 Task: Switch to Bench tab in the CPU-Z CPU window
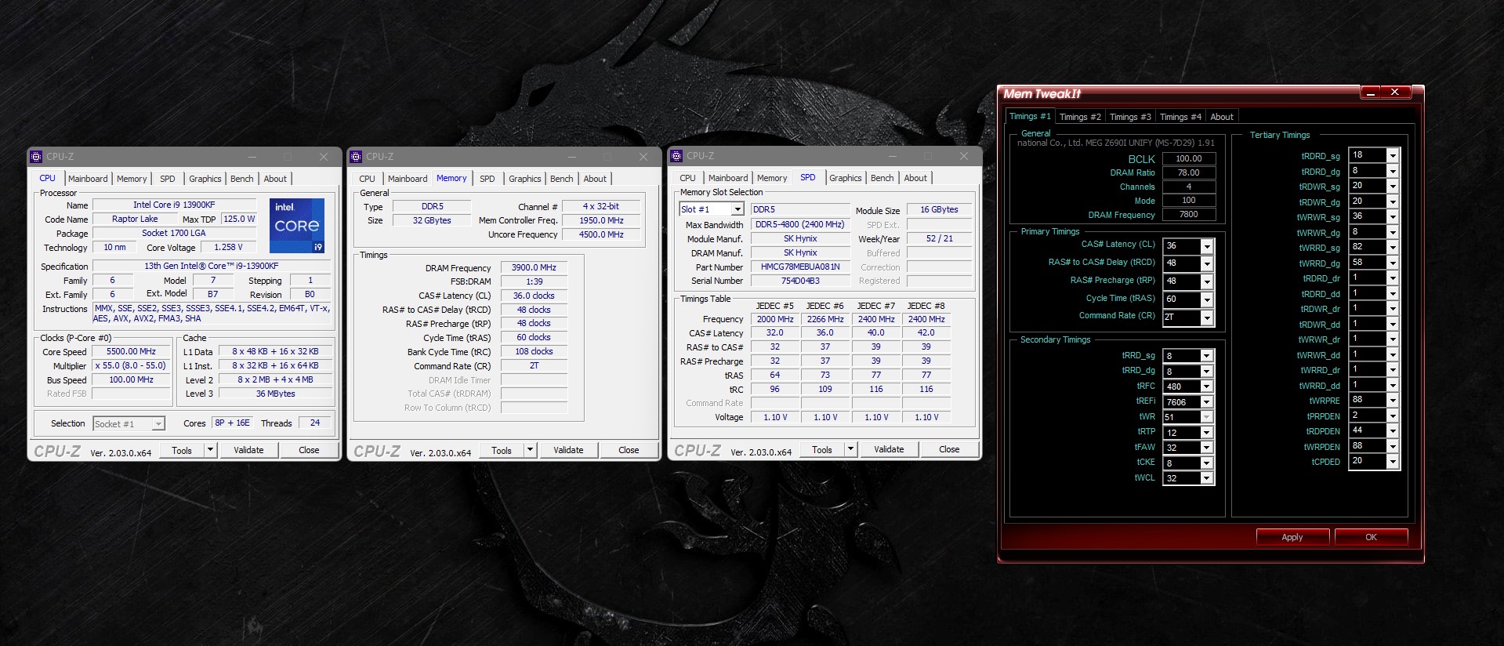click(x=242, y=179)
